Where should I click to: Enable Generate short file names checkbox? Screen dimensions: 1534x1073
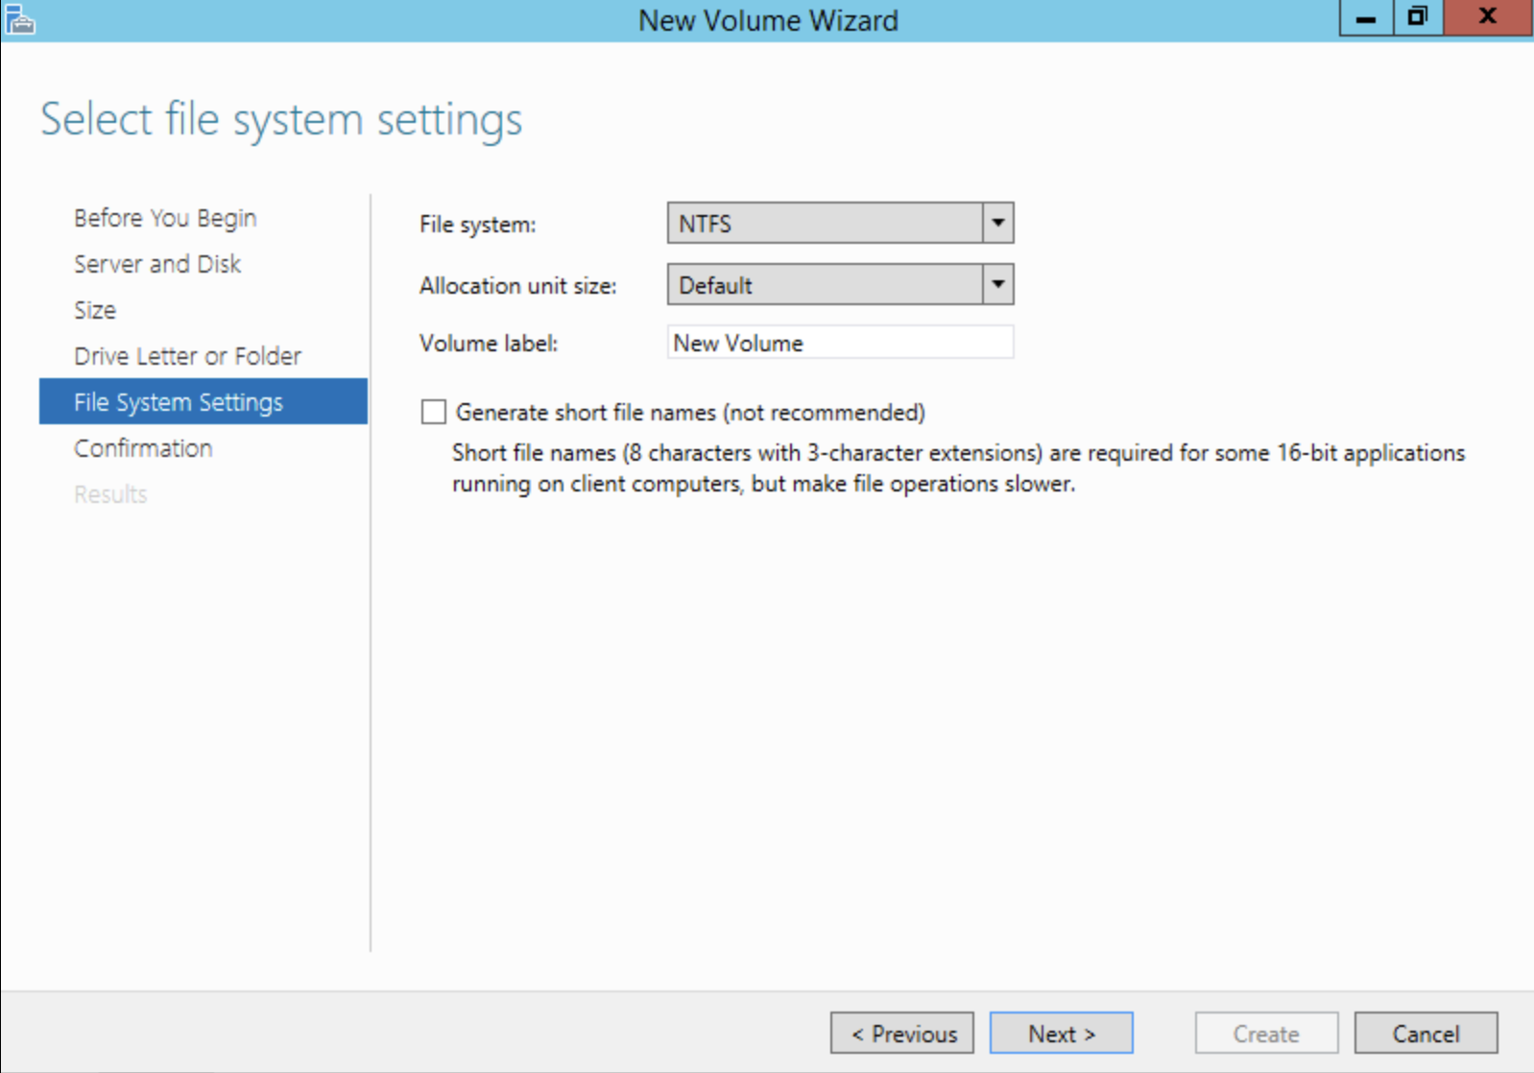click(434, 413)
